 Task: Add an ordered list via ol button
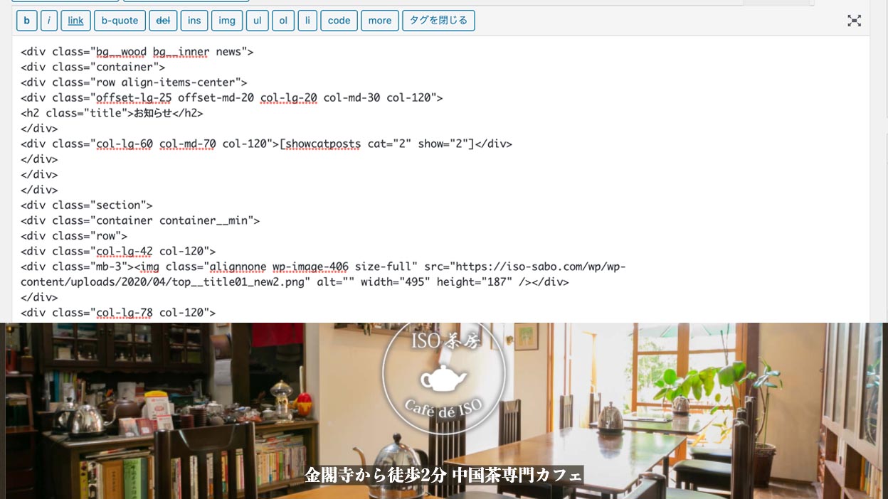click(282, 21)
